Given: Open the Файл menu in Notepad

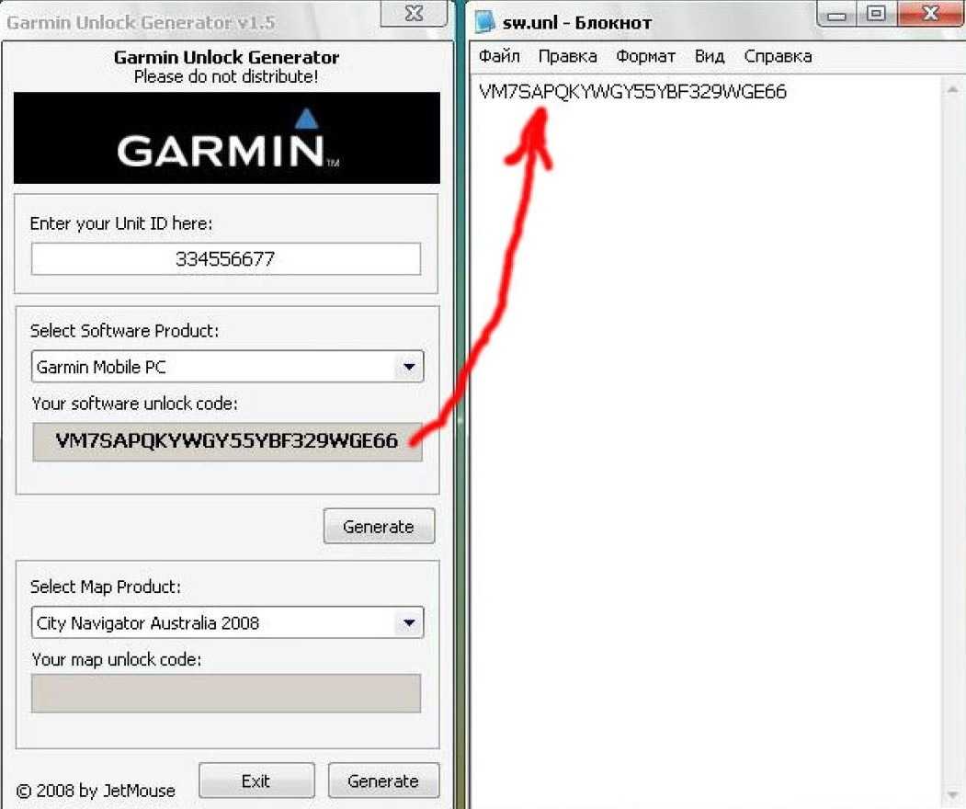Looking at the screenshot, I should (x=499, y=56).
